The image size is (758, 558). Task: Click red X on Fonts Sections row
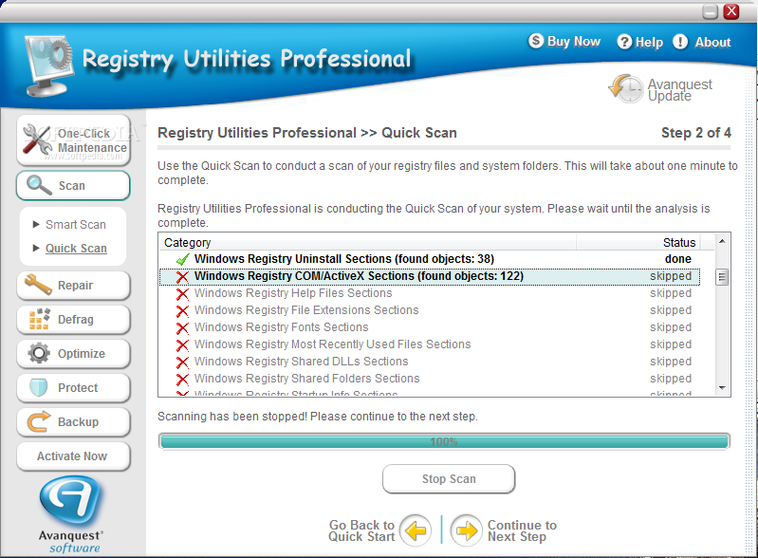pos(183,327)
